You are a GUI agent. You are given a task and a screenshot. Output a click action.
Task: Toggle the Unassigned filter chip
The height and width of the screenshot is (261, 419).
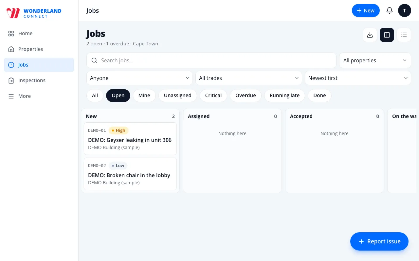coord(178,96)
